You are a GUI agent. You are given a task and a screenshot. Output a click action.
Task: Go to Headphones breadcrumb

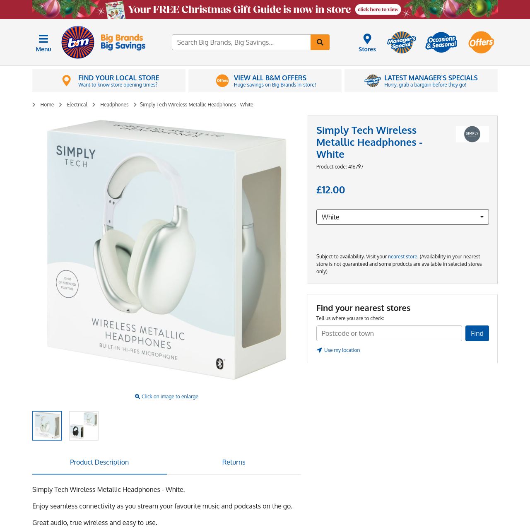coord(114,105)
